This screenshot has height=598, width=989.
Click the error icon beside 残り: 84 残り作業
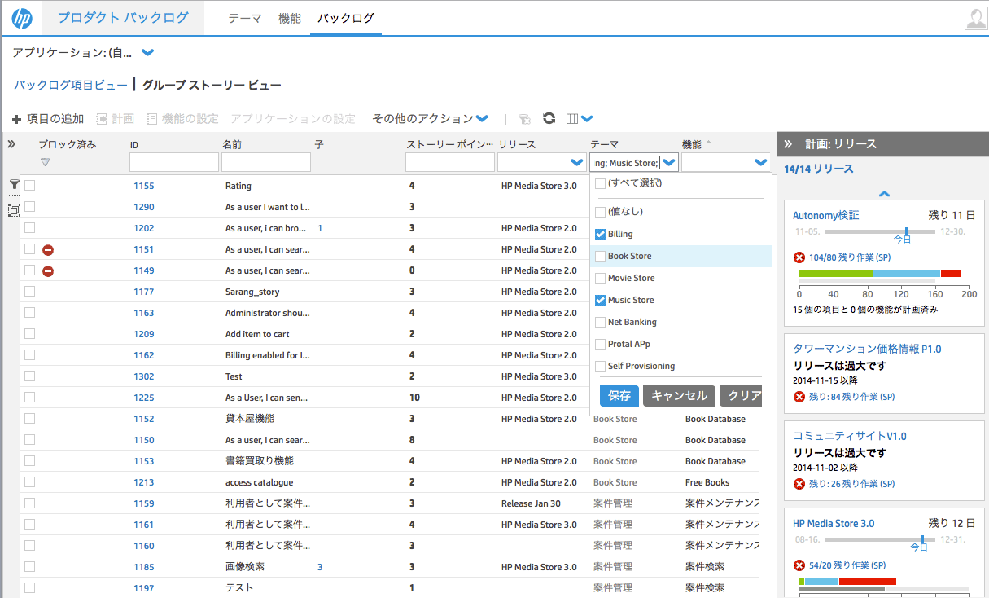coord(799,397)
